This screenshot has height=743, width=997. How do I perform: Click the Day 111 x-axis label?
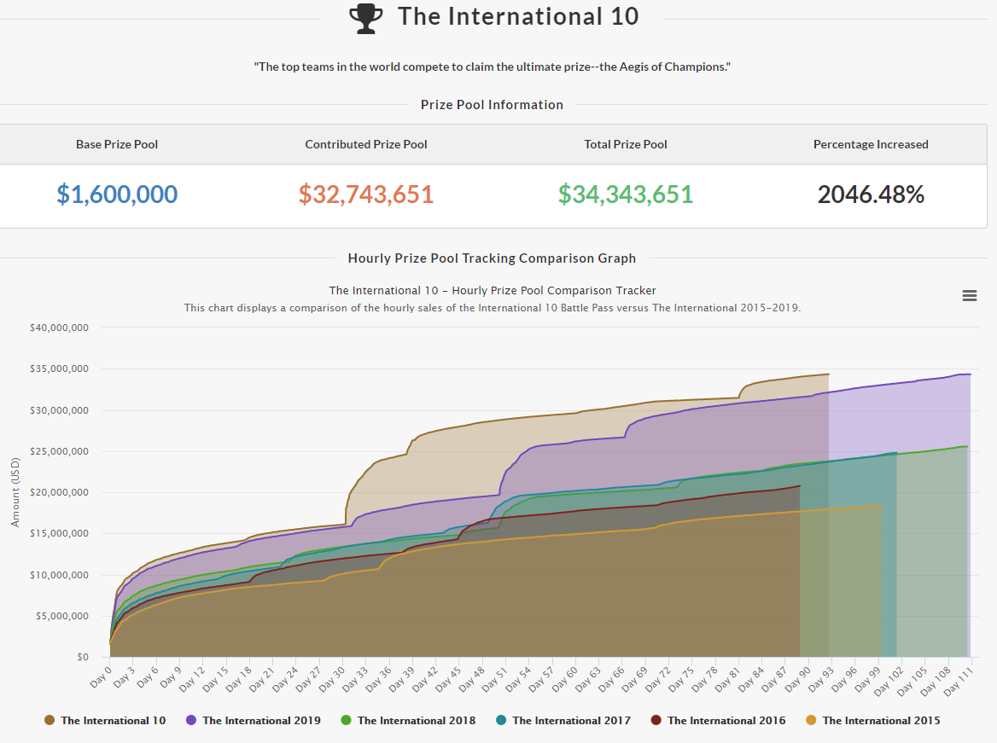[958, 681]
